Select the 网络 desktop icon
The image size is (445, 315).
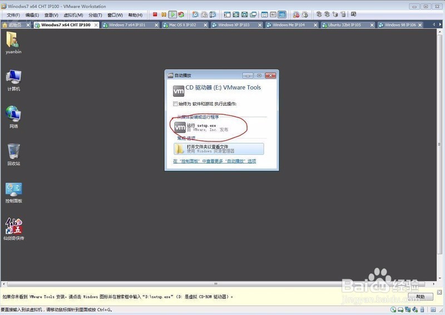[13, 117]
